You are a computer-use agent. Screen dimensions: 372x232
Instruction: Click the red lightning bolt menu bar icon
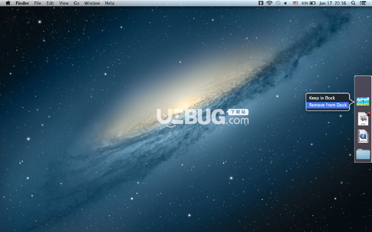(x=261, y=3)
